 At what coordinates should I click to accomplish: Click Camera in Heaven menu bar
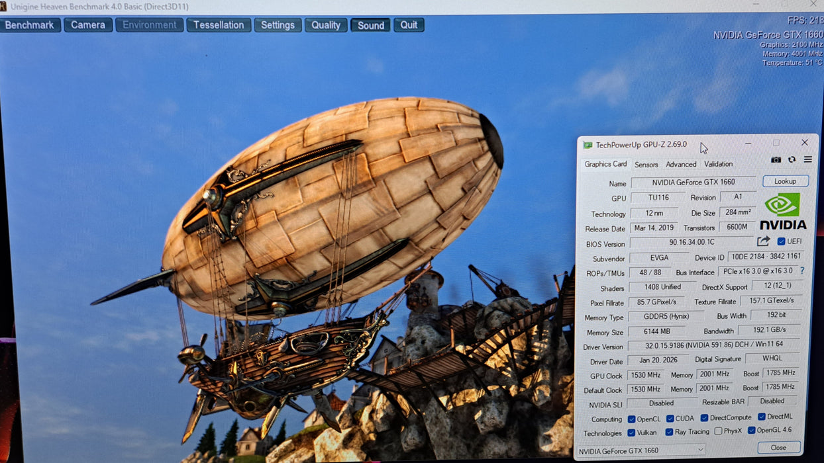click(x=88, y=25)
